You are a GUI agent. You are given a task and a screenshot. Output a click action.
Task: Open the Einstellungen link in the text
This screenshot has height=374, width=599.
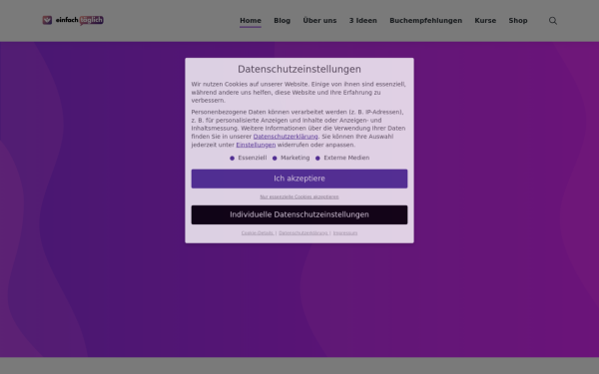click(x=256, y=145)
